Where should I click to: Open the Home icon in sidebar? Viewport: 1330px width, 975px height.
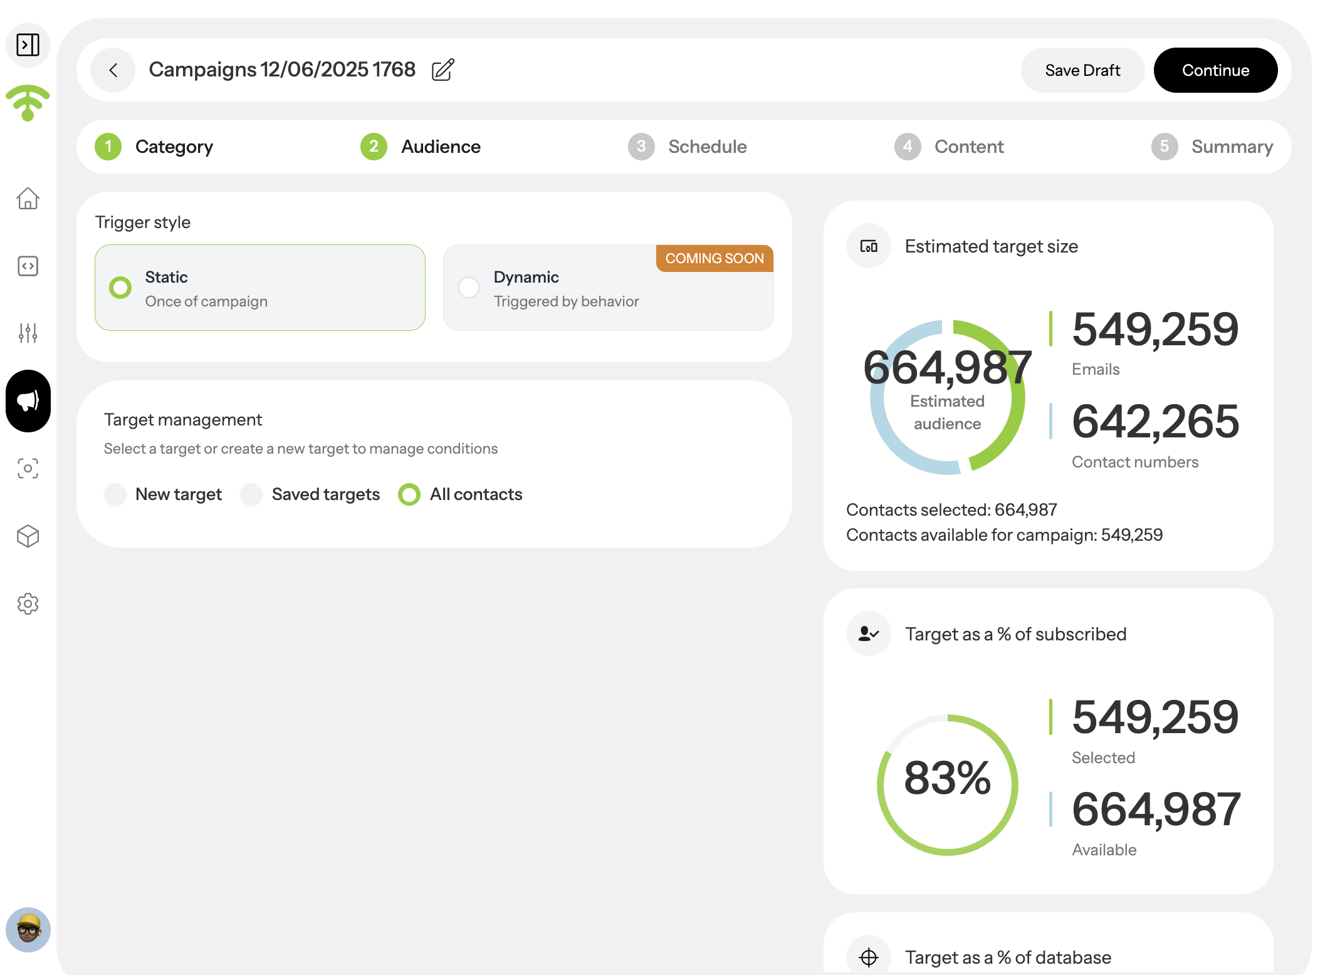coord(28,199)
